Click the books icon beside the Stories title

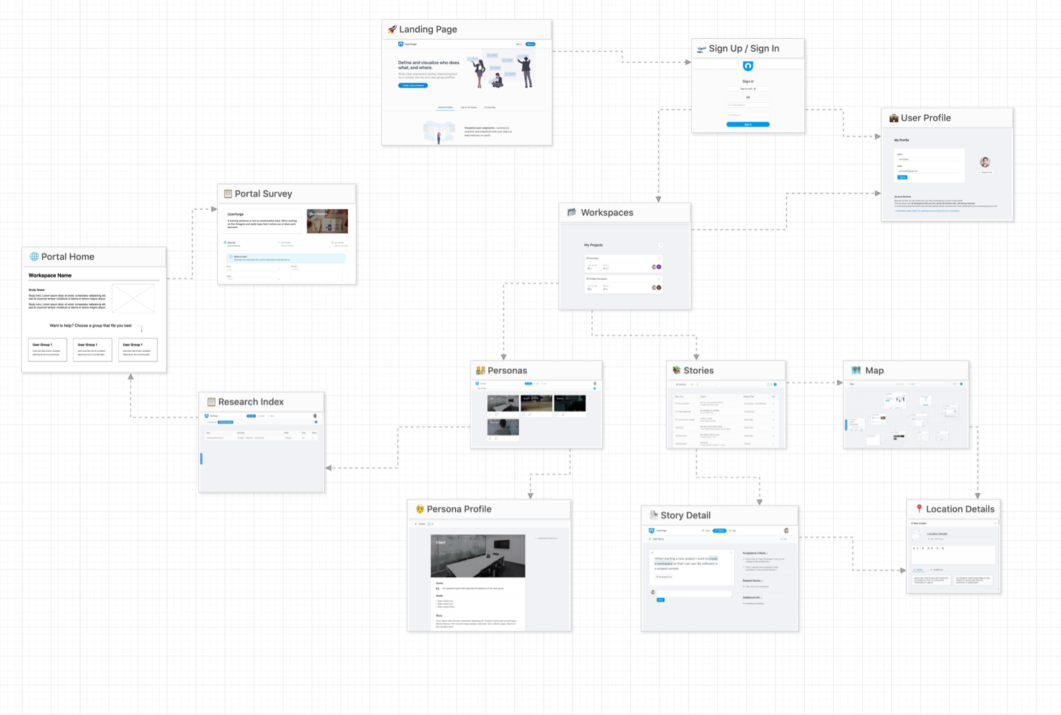coord(677,370)
